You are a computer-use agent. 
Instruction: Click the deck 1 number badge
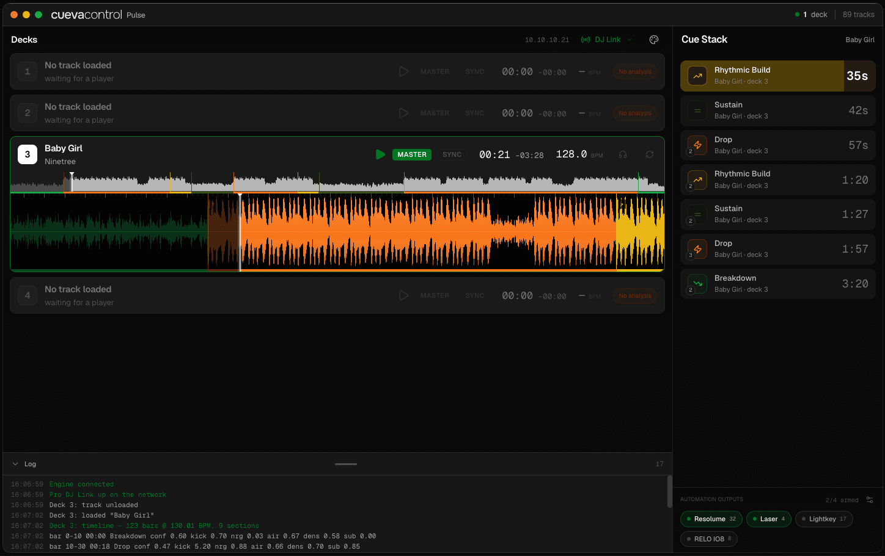point(28,71)
